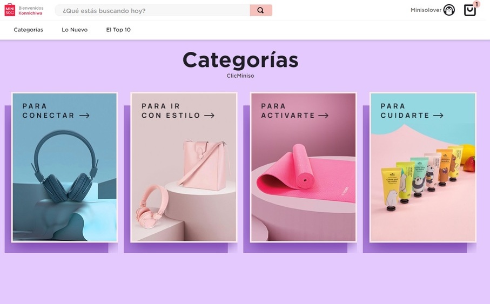Click the Para Conectar card title
This screenshot has width=490, height=304.
click(x=48, y=111)
